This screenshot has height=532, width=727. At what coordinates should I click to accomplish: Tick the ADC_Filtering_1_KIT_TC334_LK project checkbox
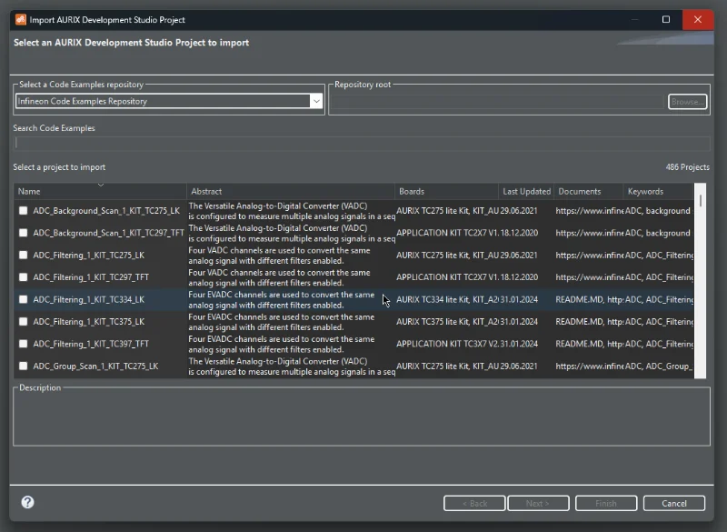click(24, 299)
